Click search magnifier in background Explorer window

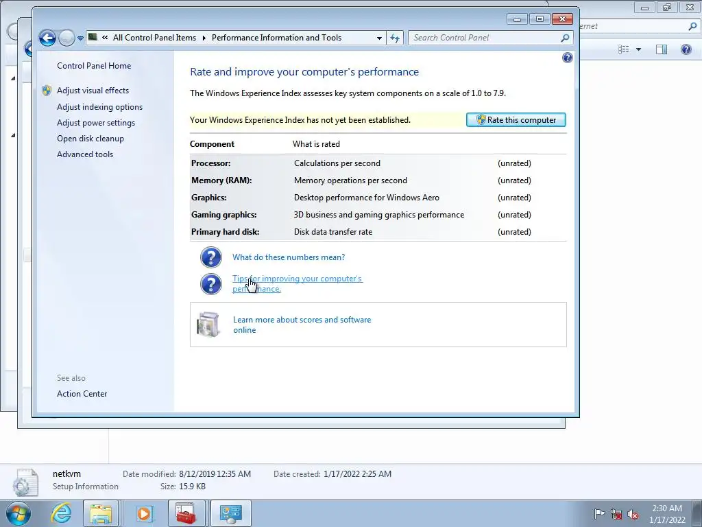[692, 27]
